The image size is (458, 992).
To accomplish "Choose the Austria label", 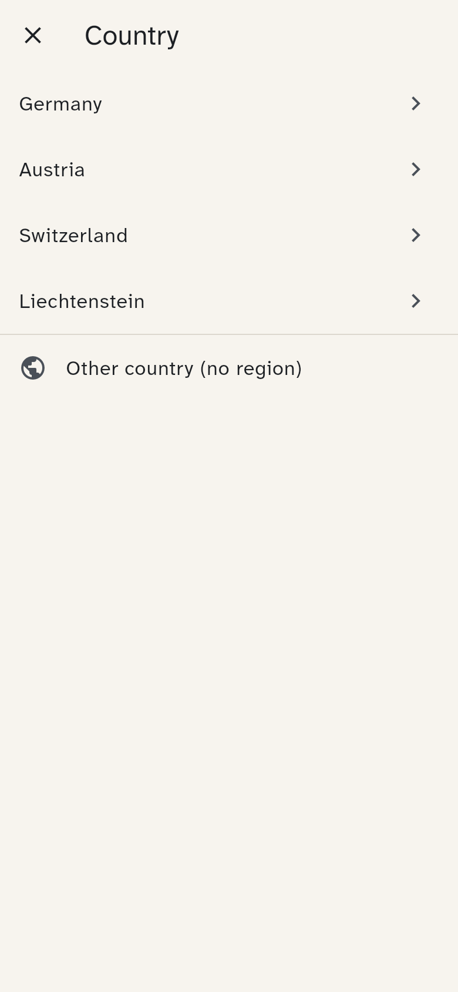I will point(52,170).
